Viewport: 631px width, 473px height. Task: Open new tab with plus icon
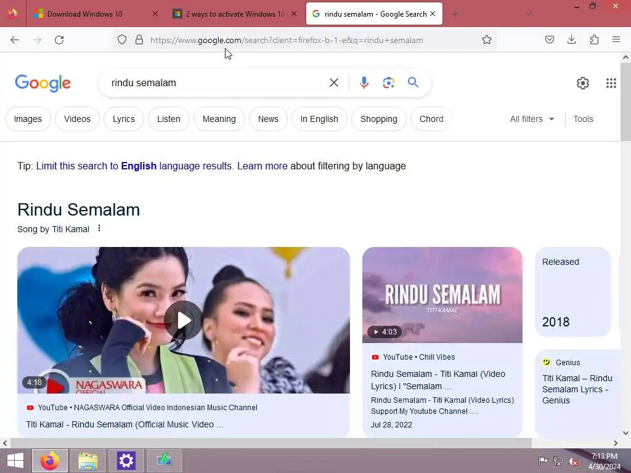click(455, 14)
